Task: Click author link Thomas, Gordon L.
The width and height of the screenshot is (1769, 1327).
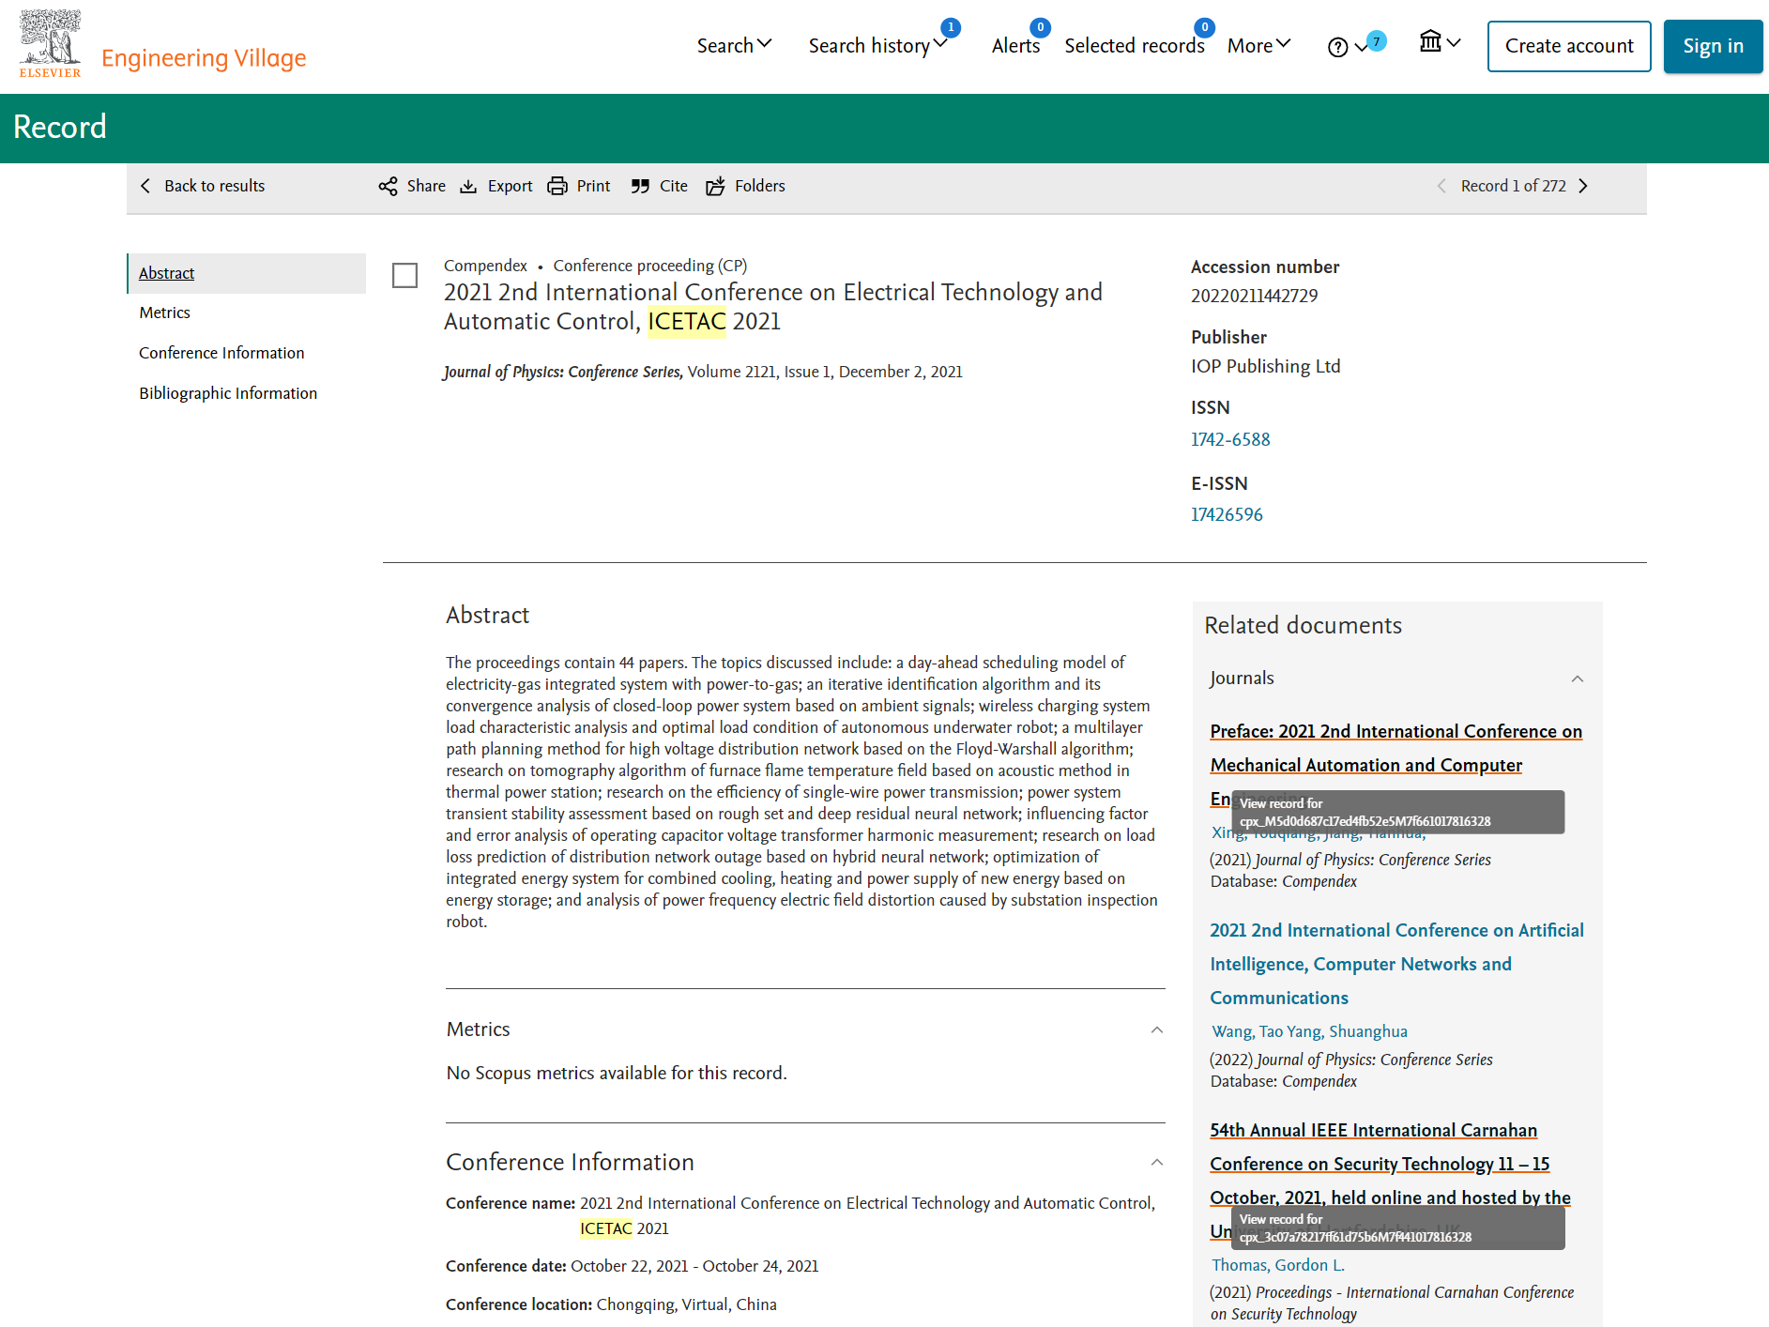Action: tap(1278, 1265)
